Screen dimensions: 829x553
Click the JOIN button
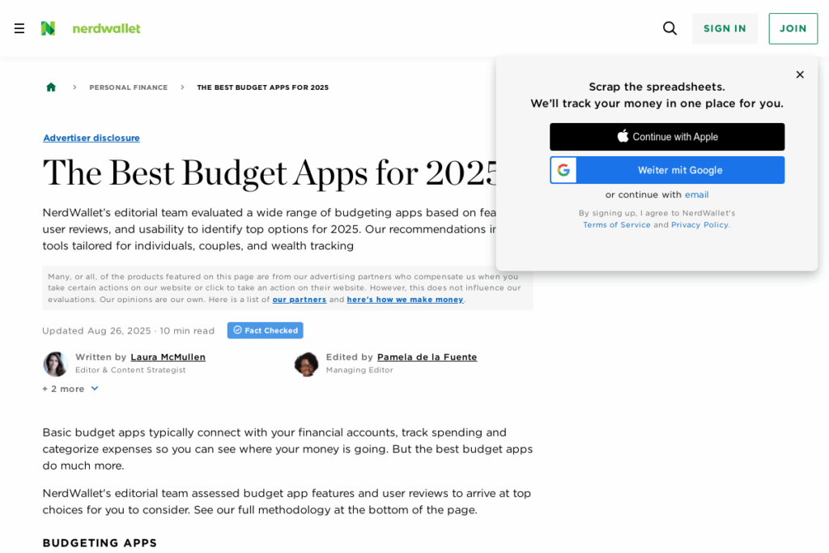[793, 28]
